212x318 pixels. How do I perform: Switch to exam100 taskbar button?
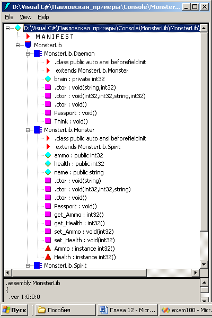185,310
